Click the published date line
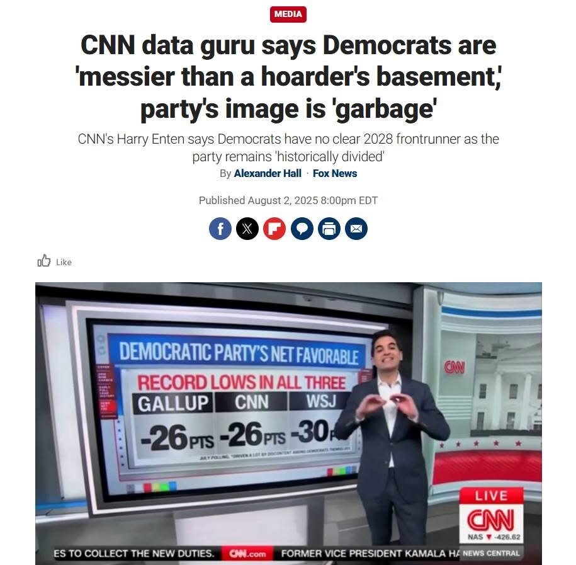The image size is (576, 565). [x=288, y=200]
